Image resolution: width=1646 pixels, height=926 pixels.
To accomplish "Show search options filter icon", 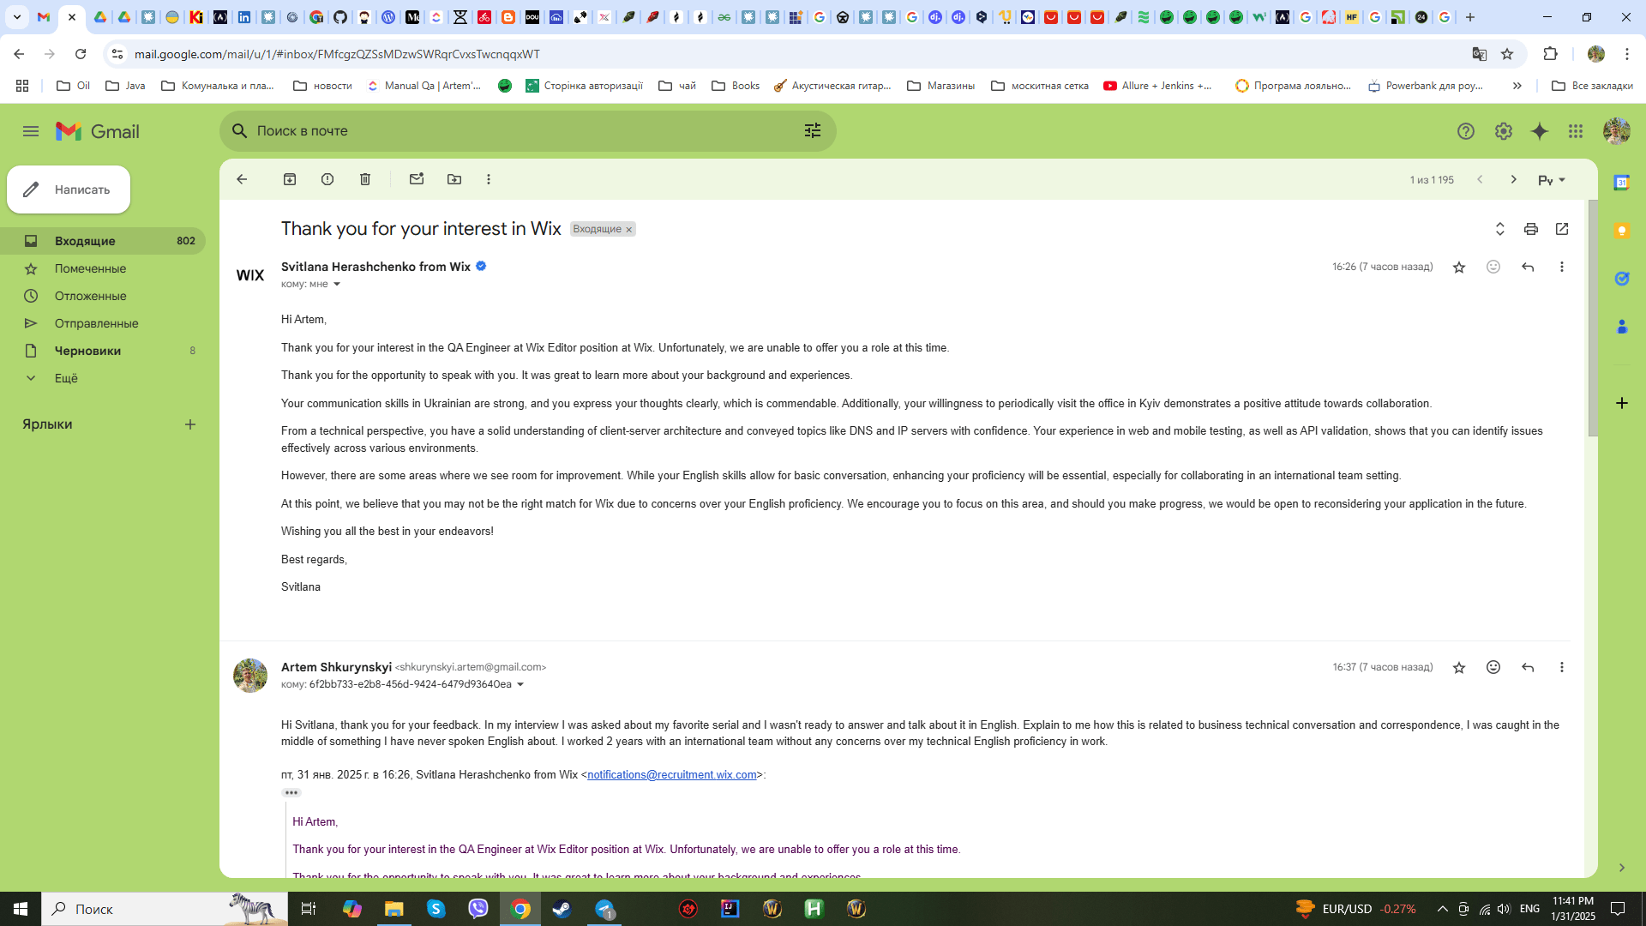I will coord(813,130).
